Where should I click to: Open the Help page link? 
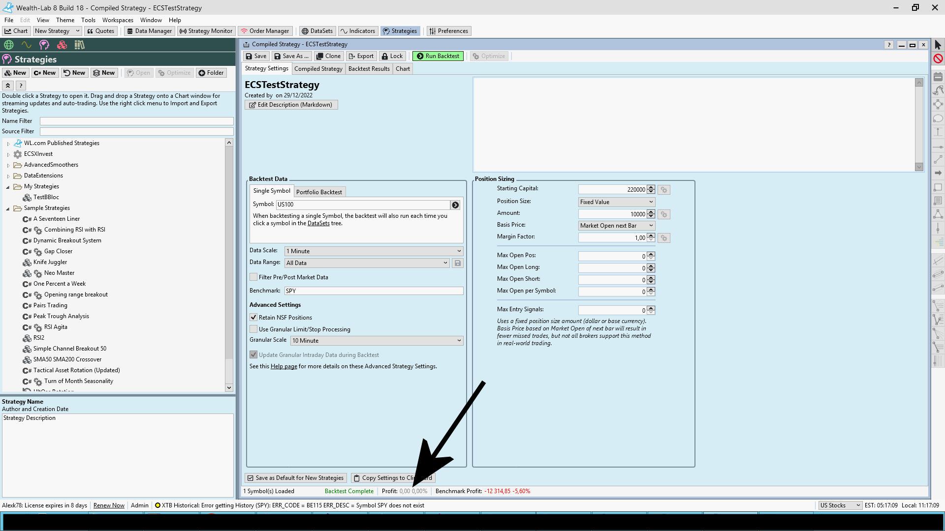pos(284,367)
